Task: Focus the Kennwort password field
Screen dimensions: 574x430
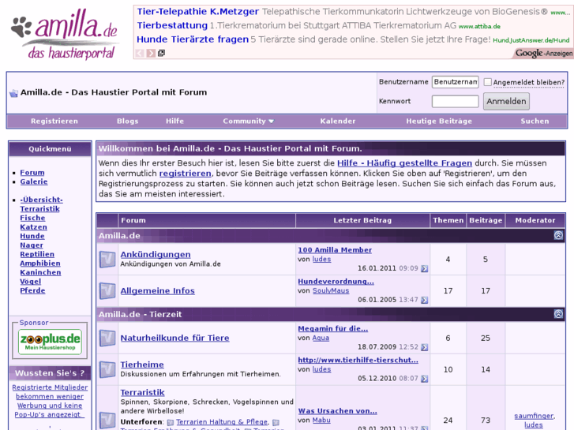Action: [456, 101]
